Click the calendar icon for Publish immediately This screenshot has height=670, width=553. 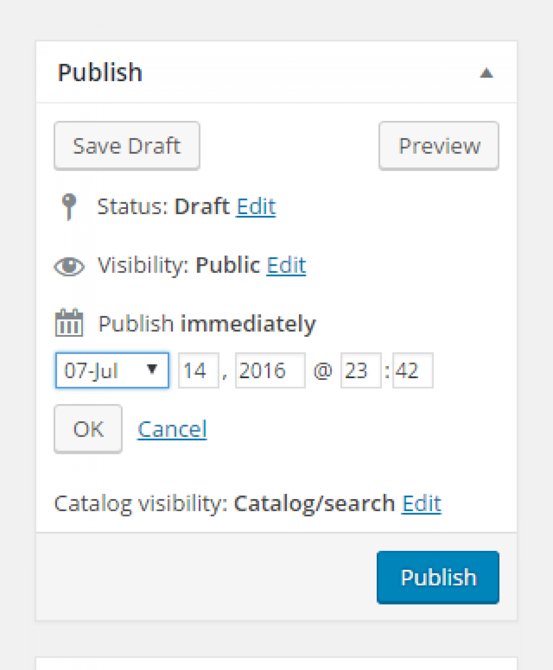(x=69, y=324)
